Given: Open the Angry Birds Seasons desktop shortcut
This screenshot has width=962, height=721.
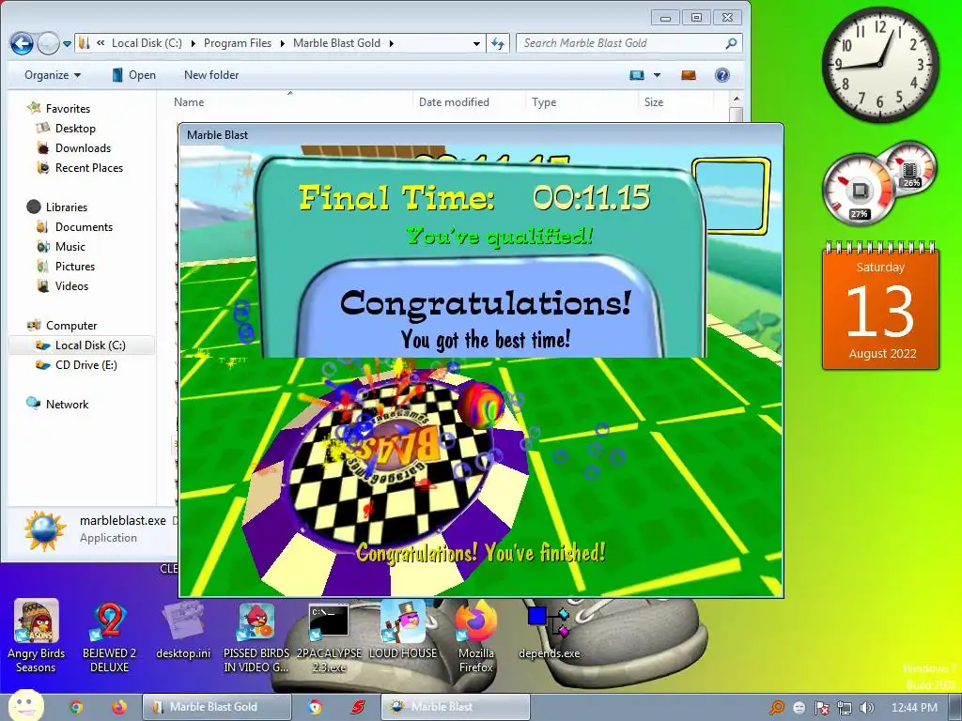Looking at the screenshot, I should pyautogui.click(x=37, y=636).
